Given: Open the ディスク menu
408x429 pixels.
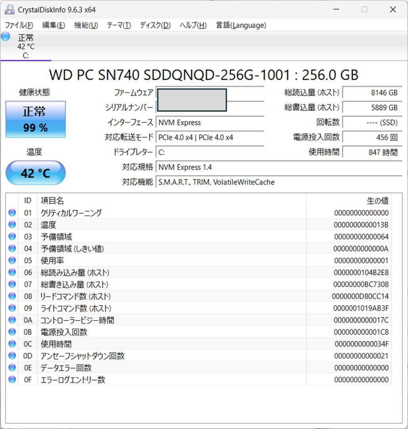Looking at the screenshot, I should point(155,25).
